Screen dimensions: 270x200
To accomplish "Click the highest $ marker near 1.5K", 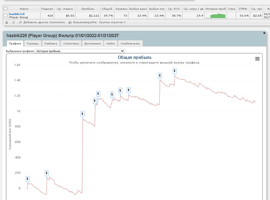I will [x=175, y=71].
